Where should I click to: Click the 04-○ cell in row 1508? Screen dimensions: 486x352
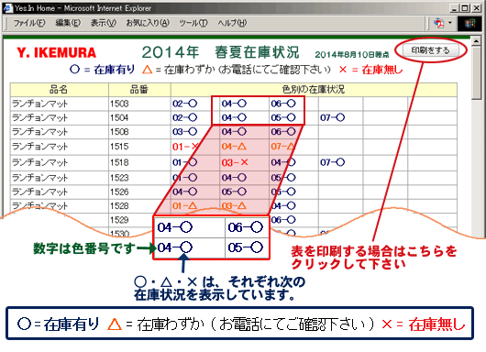click(x=234, y=132)
